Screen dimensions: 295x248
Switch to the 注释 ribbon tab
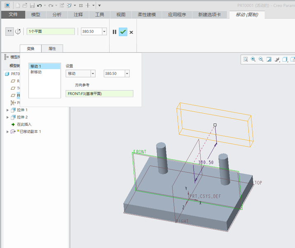78,14
